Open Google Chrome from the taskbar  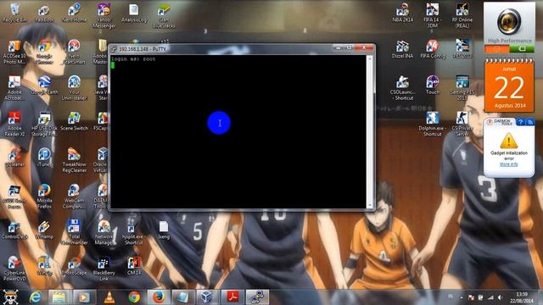coord(134,297)
